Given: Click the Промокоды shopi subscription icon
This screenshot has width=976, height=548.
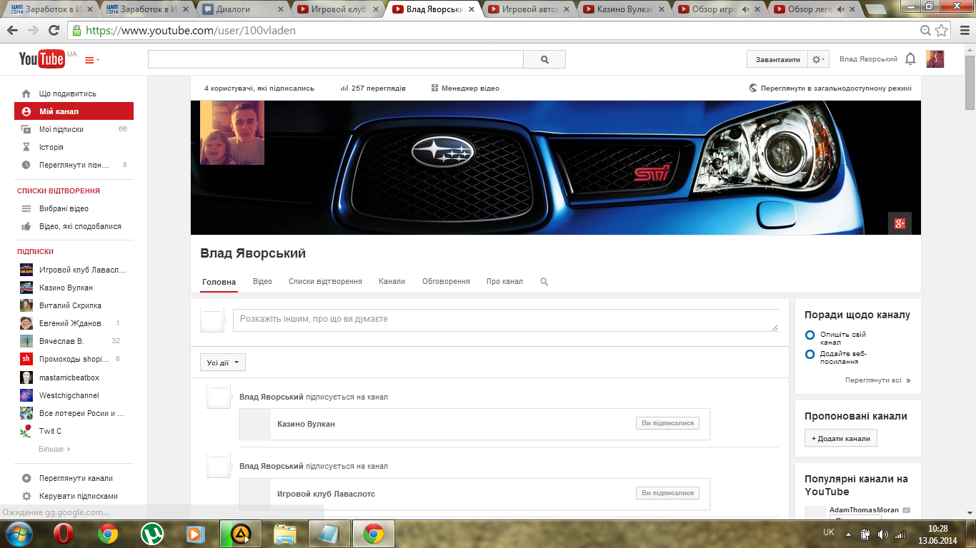Looking at the screenshot, I should pos(26,359).
